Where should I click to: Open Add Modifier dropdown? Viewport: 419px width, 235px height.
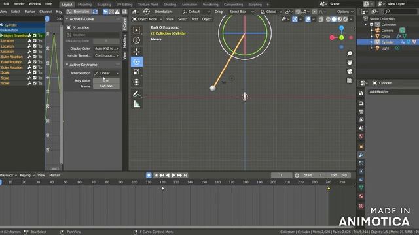[393, 92]
